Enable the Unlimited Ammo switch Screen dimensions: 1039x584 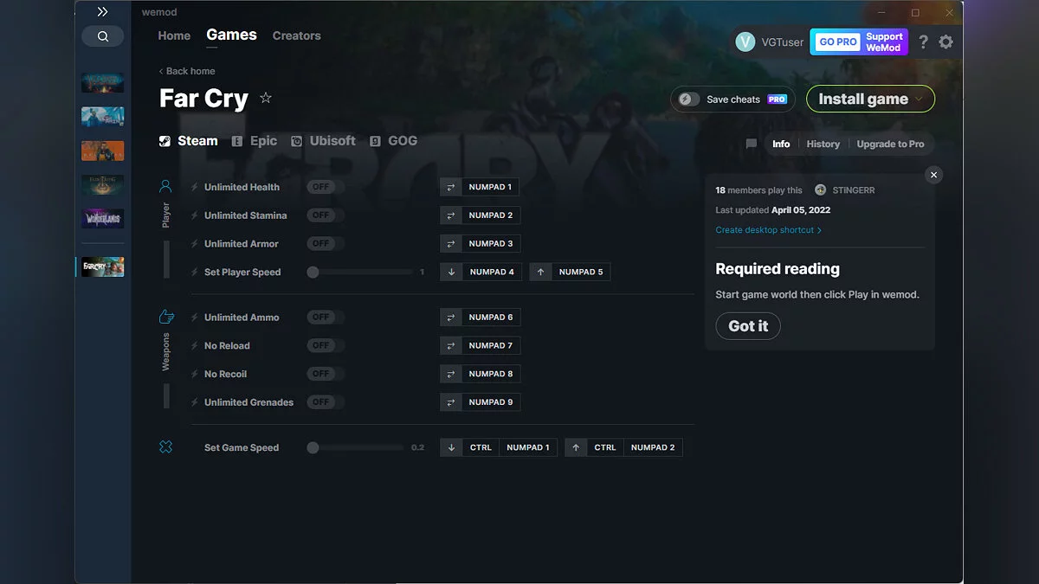point(326,318)
